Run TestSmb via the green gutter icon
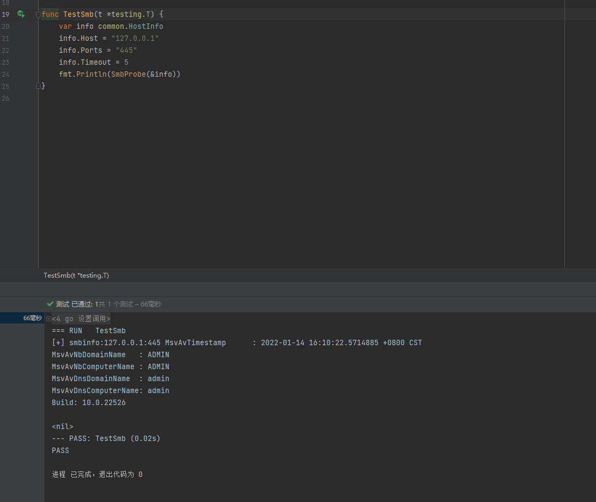Image resolution: width=596 pixels, height=502 pixels. click(20, 14)
